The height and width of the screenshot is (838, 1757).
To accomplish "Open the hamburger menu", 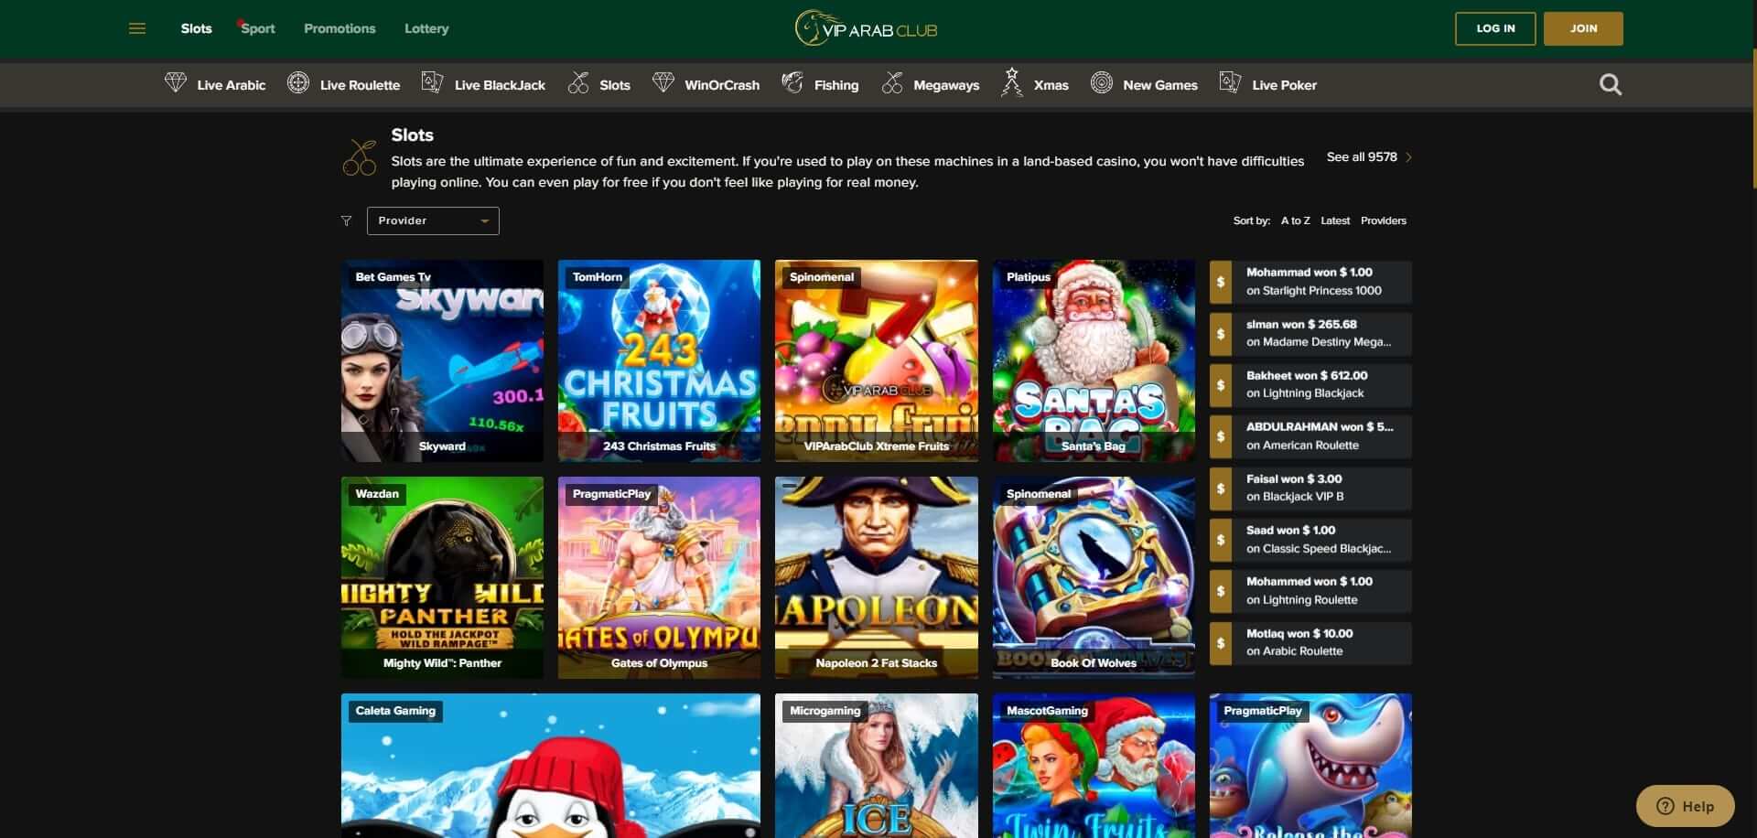I will click(137, 28).
